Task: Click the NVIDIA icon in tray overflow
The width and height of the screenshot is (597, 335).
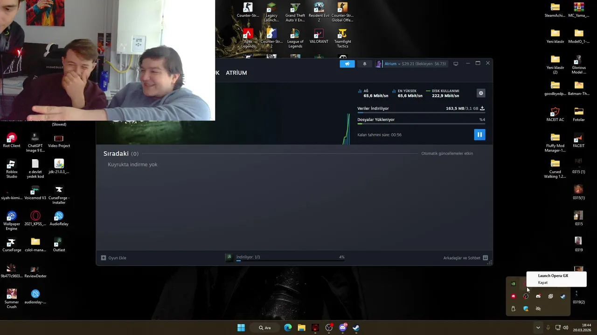Action: [513, 284]
